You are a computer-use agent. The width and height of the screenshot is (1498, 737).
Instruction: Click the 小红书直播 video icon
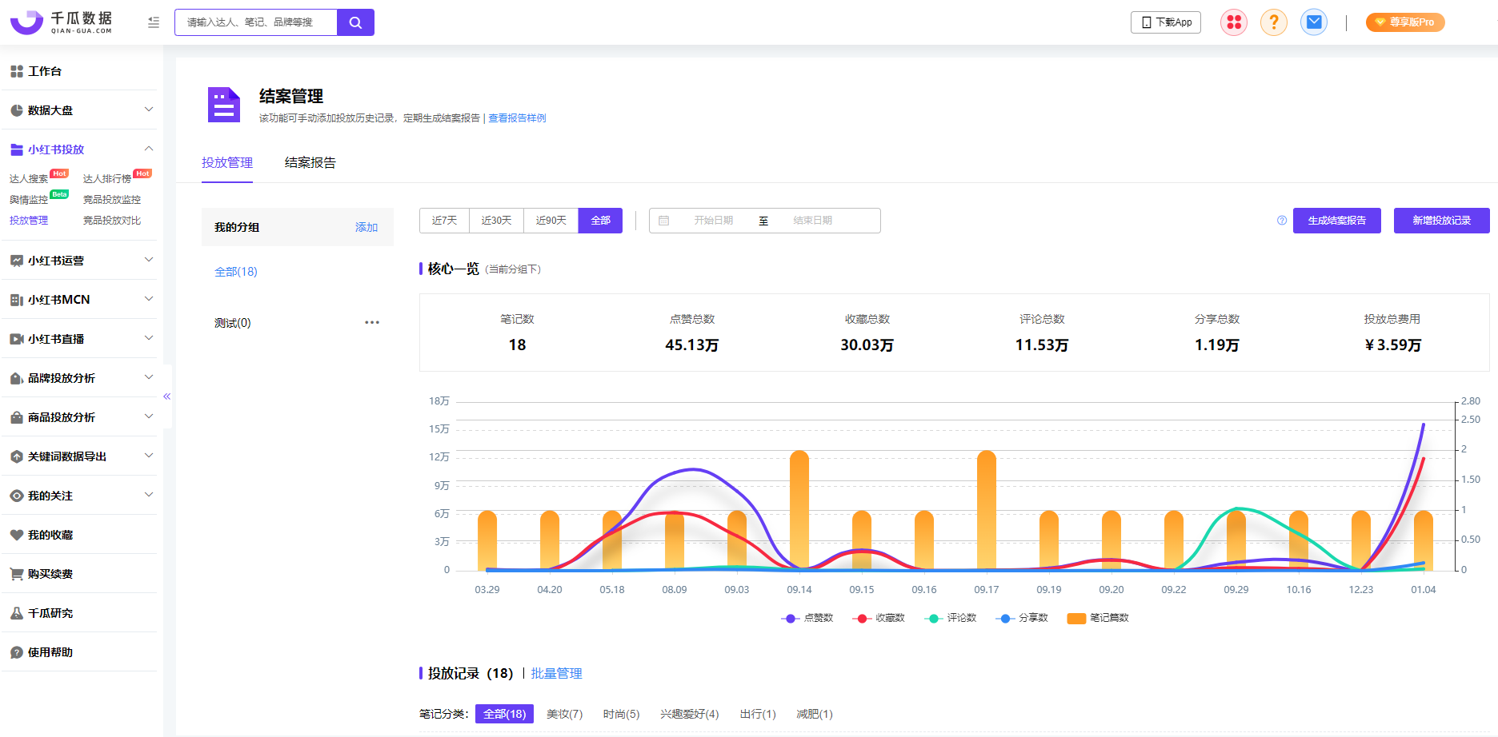(x=17, y=339)
